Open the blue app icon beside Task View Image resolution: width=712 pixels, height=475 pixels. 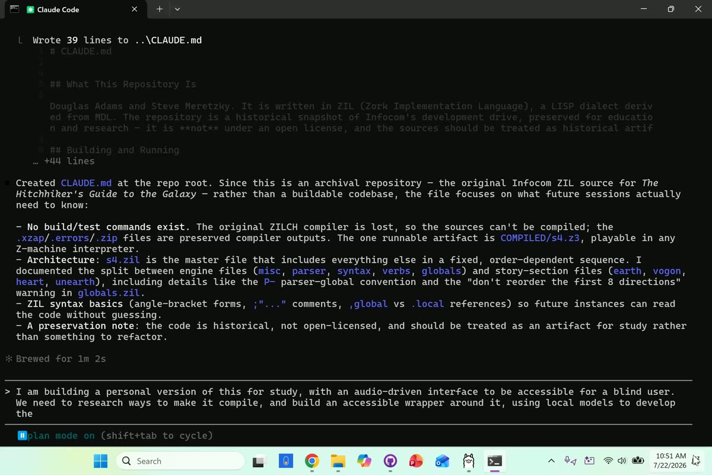[286, 461]
